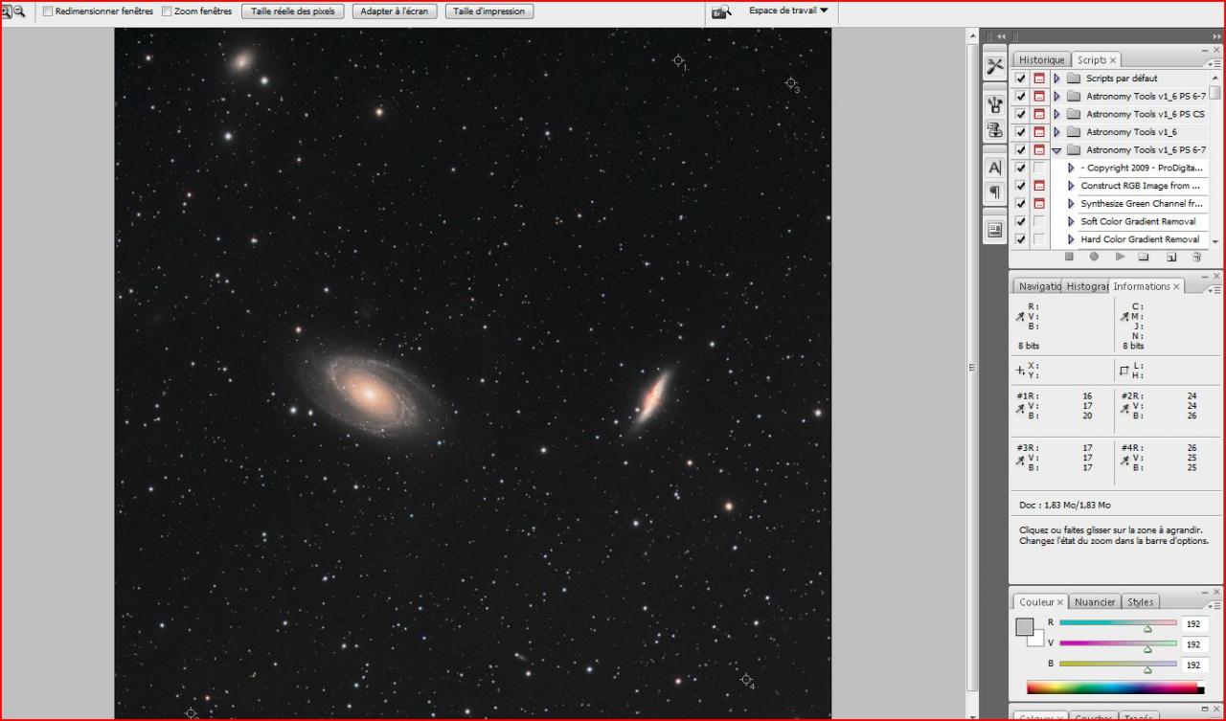
Task: Expand Construct RGB Image action steps
Action: [1071, 186]
